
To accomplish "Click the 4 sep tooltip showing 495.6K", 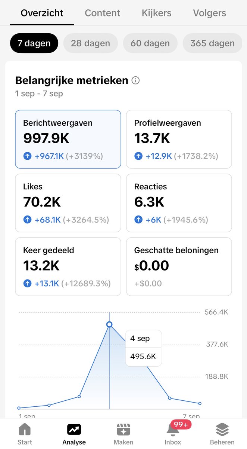I will point(143,348).
